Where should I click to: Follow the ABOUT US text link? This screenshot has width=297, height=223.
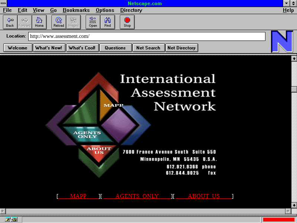click(x=203, y=196)
